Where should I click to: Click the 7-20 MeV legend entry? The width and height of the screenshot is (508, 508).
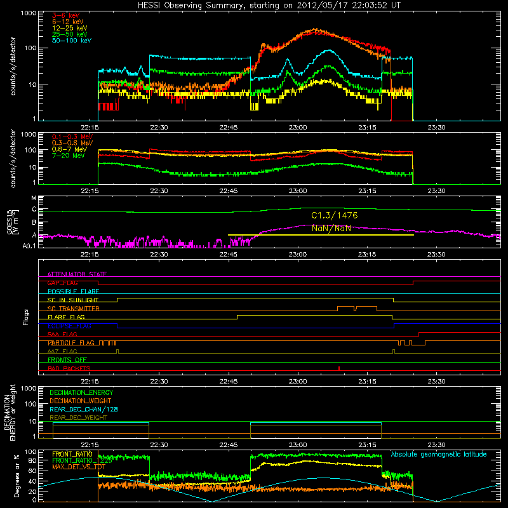[69, 156]
